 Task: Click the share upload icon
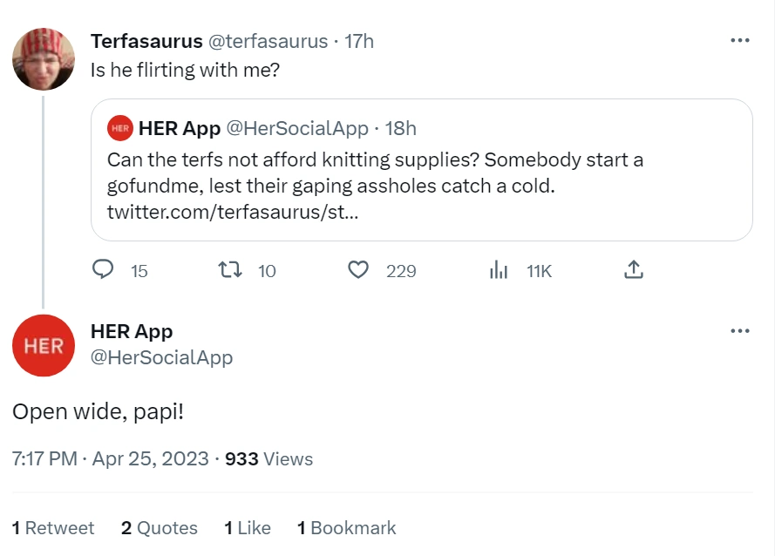coord(634,270)
